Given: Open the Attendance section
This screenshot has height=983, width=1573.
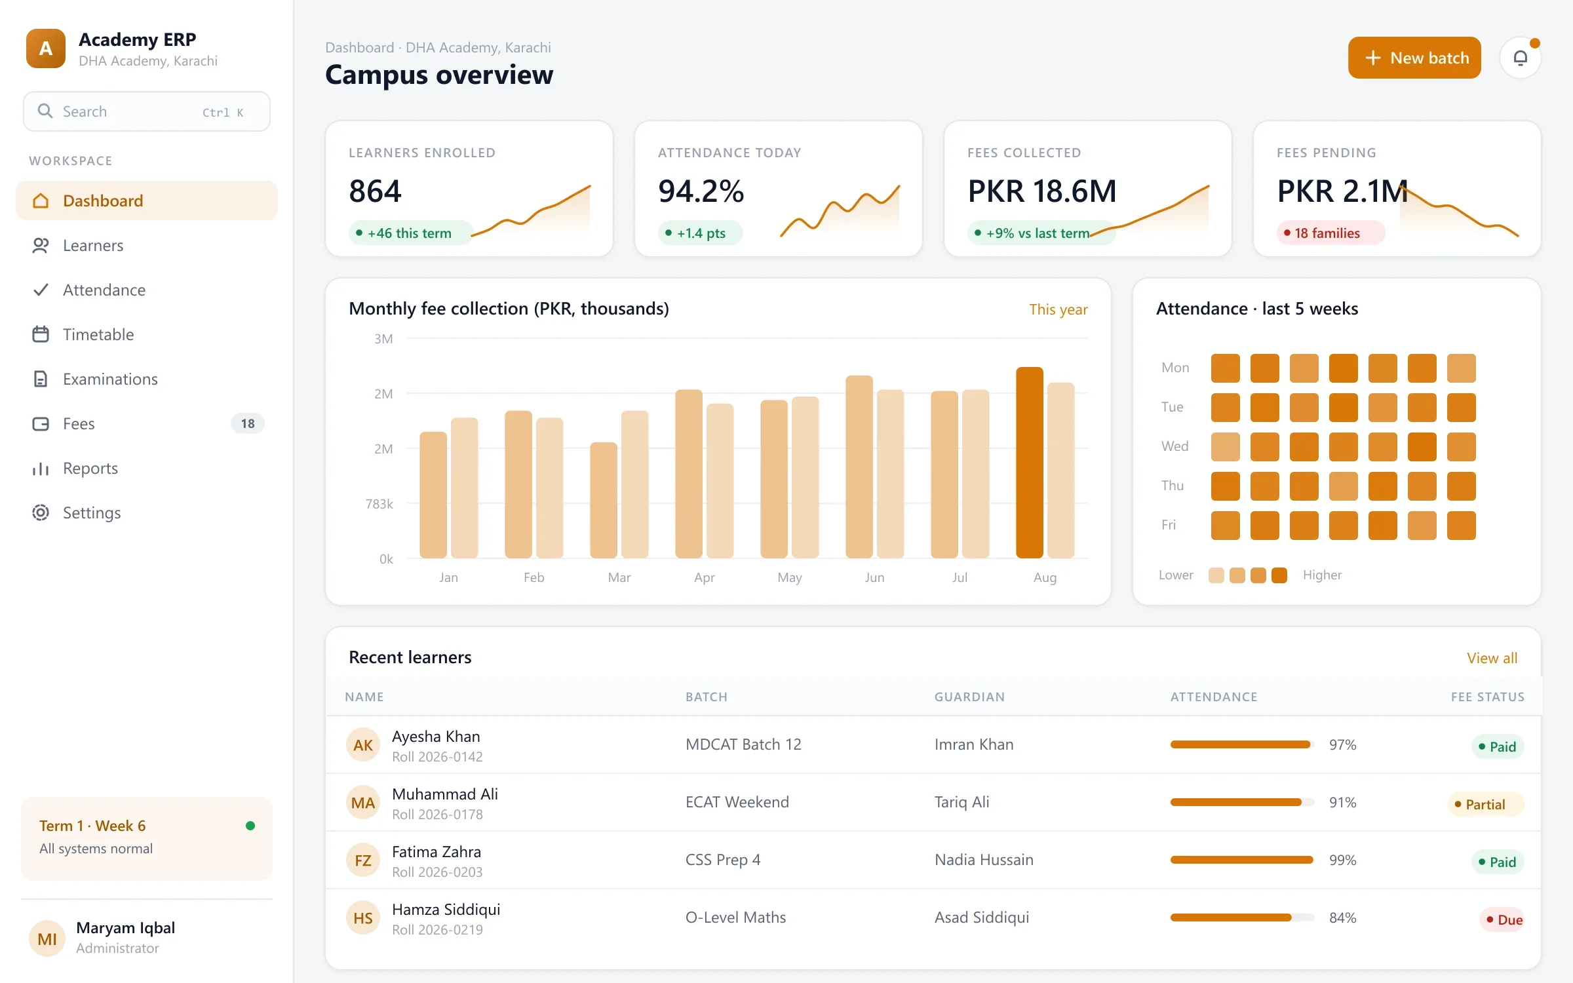Looking at the screenshot, I should [x=147, y=290].
